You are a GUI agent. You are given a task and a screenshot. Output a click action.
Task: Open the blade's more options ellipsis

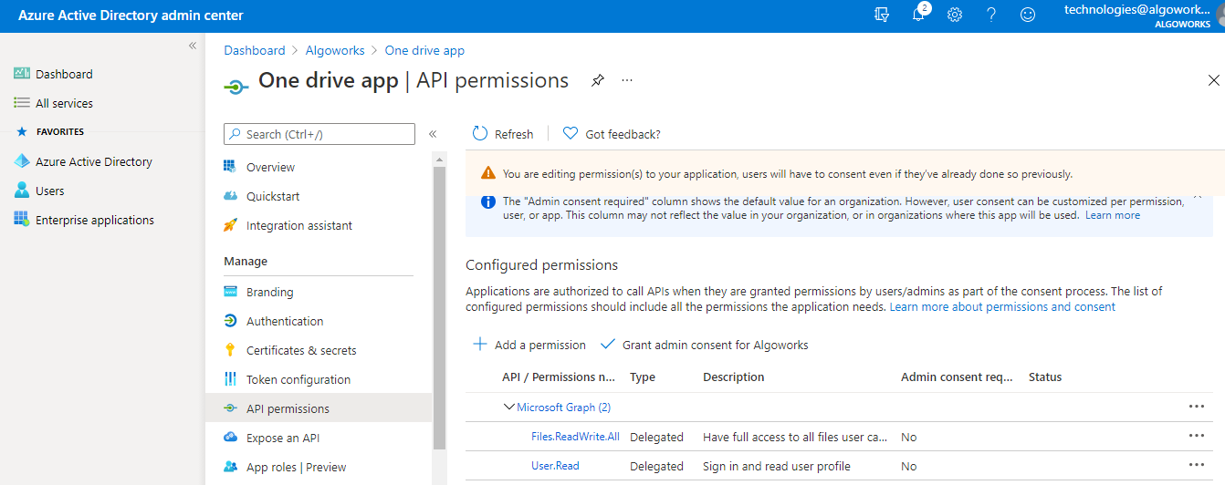tap(627, 80)
